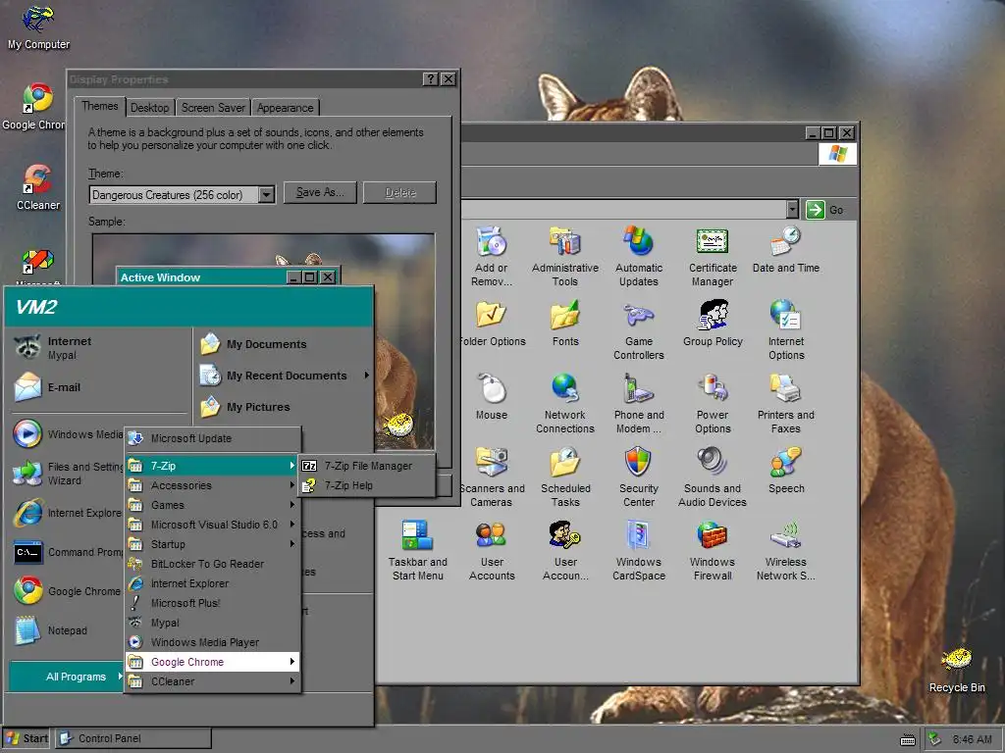
Task: Open Notepad from Start menu
Action: coord(67,630)
